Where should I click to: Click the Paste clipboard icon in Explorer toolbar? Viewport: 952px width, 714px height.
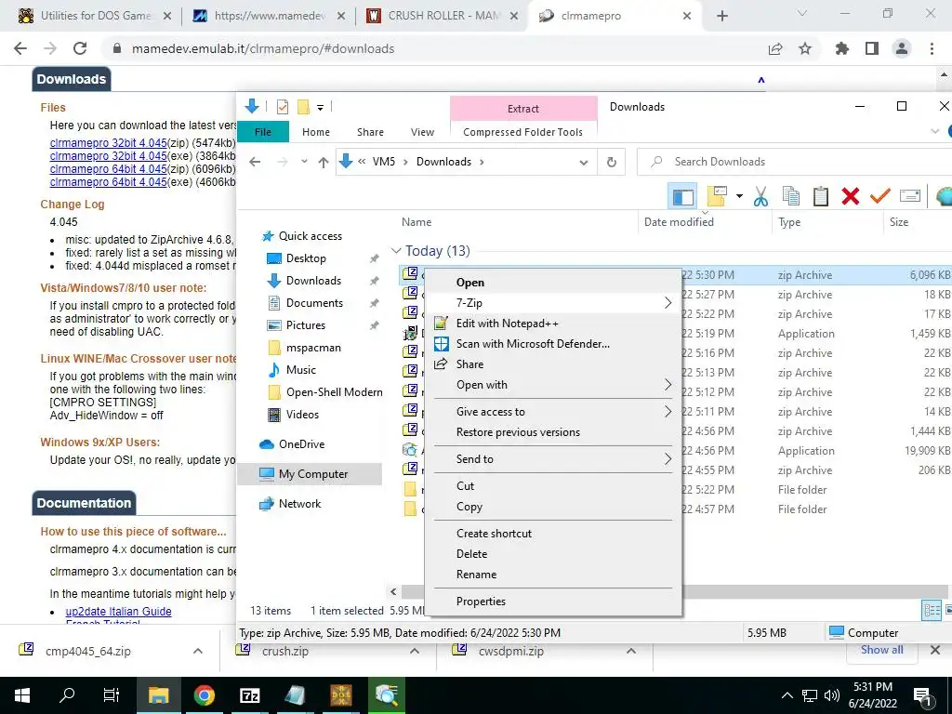(821, 196)
